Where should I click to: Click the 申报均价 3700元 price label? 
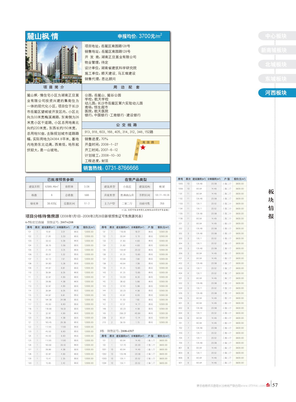[x=140, y=36]
